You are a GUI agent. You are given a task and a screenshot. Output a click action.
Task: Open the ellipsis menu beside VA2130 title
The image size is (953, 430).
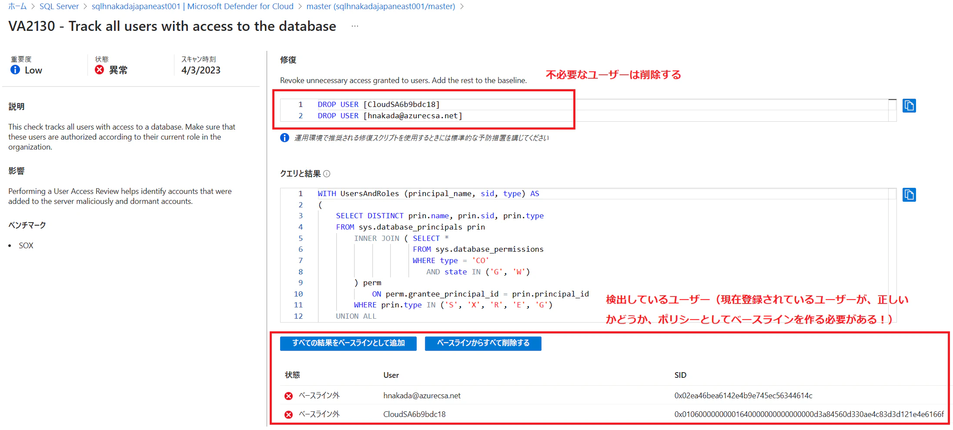tap(355, 26)
